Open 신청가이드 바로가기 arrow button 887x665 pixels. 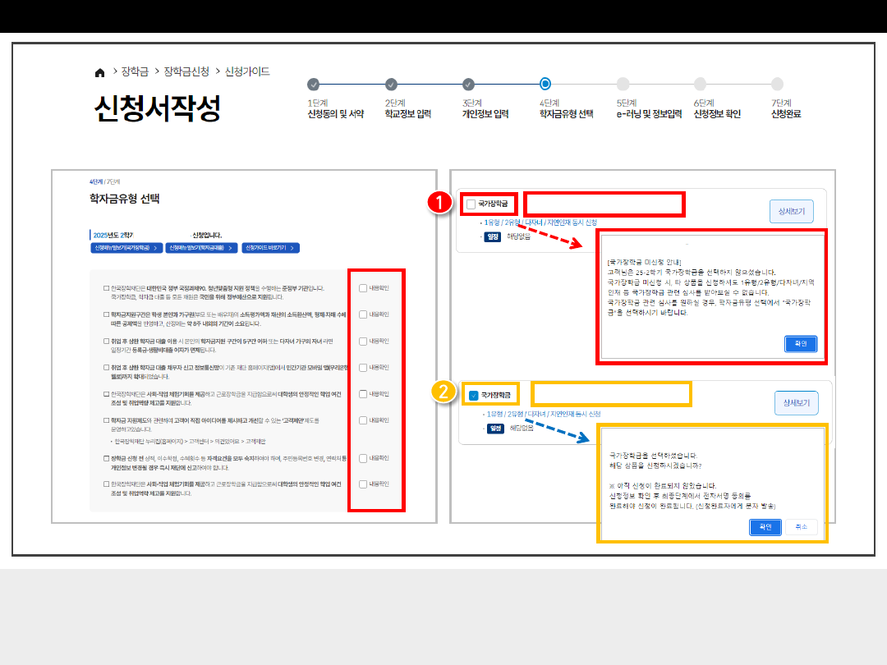tap(269, 247)
